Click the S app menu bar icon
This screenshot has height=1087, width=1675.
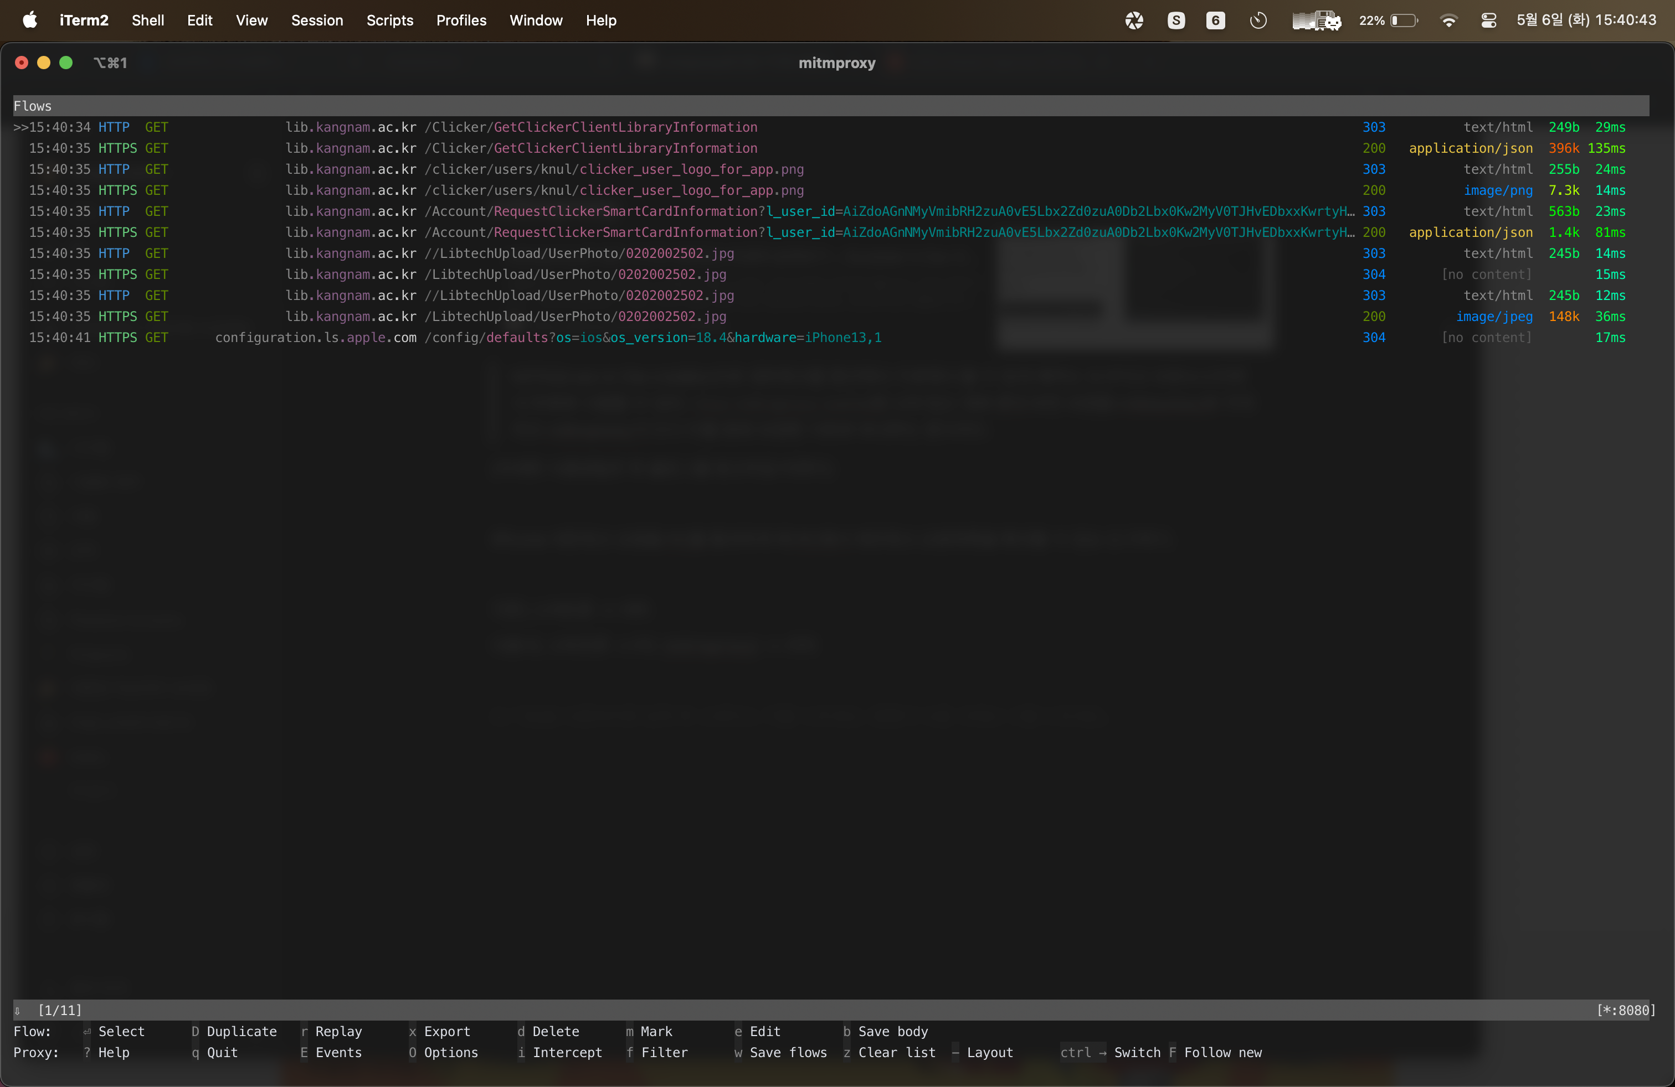click(x=1175, y=20)
